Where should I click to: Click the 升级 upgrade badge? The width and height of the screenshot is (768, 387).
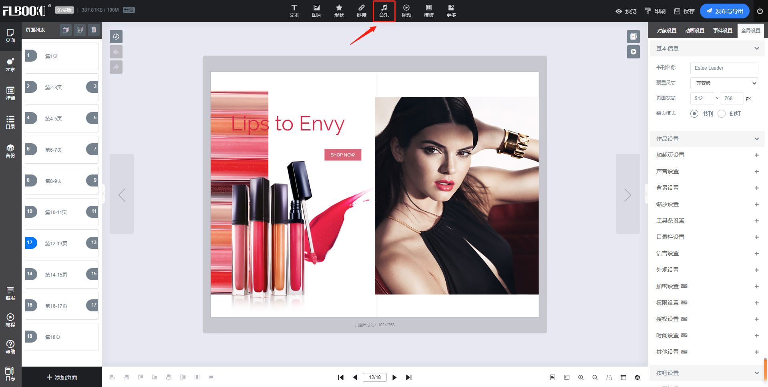coord(129,10)
